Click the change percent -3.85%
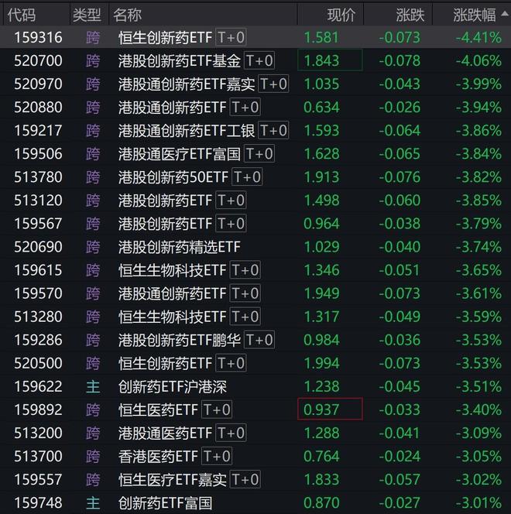511x514 pixels. (478, 200)
